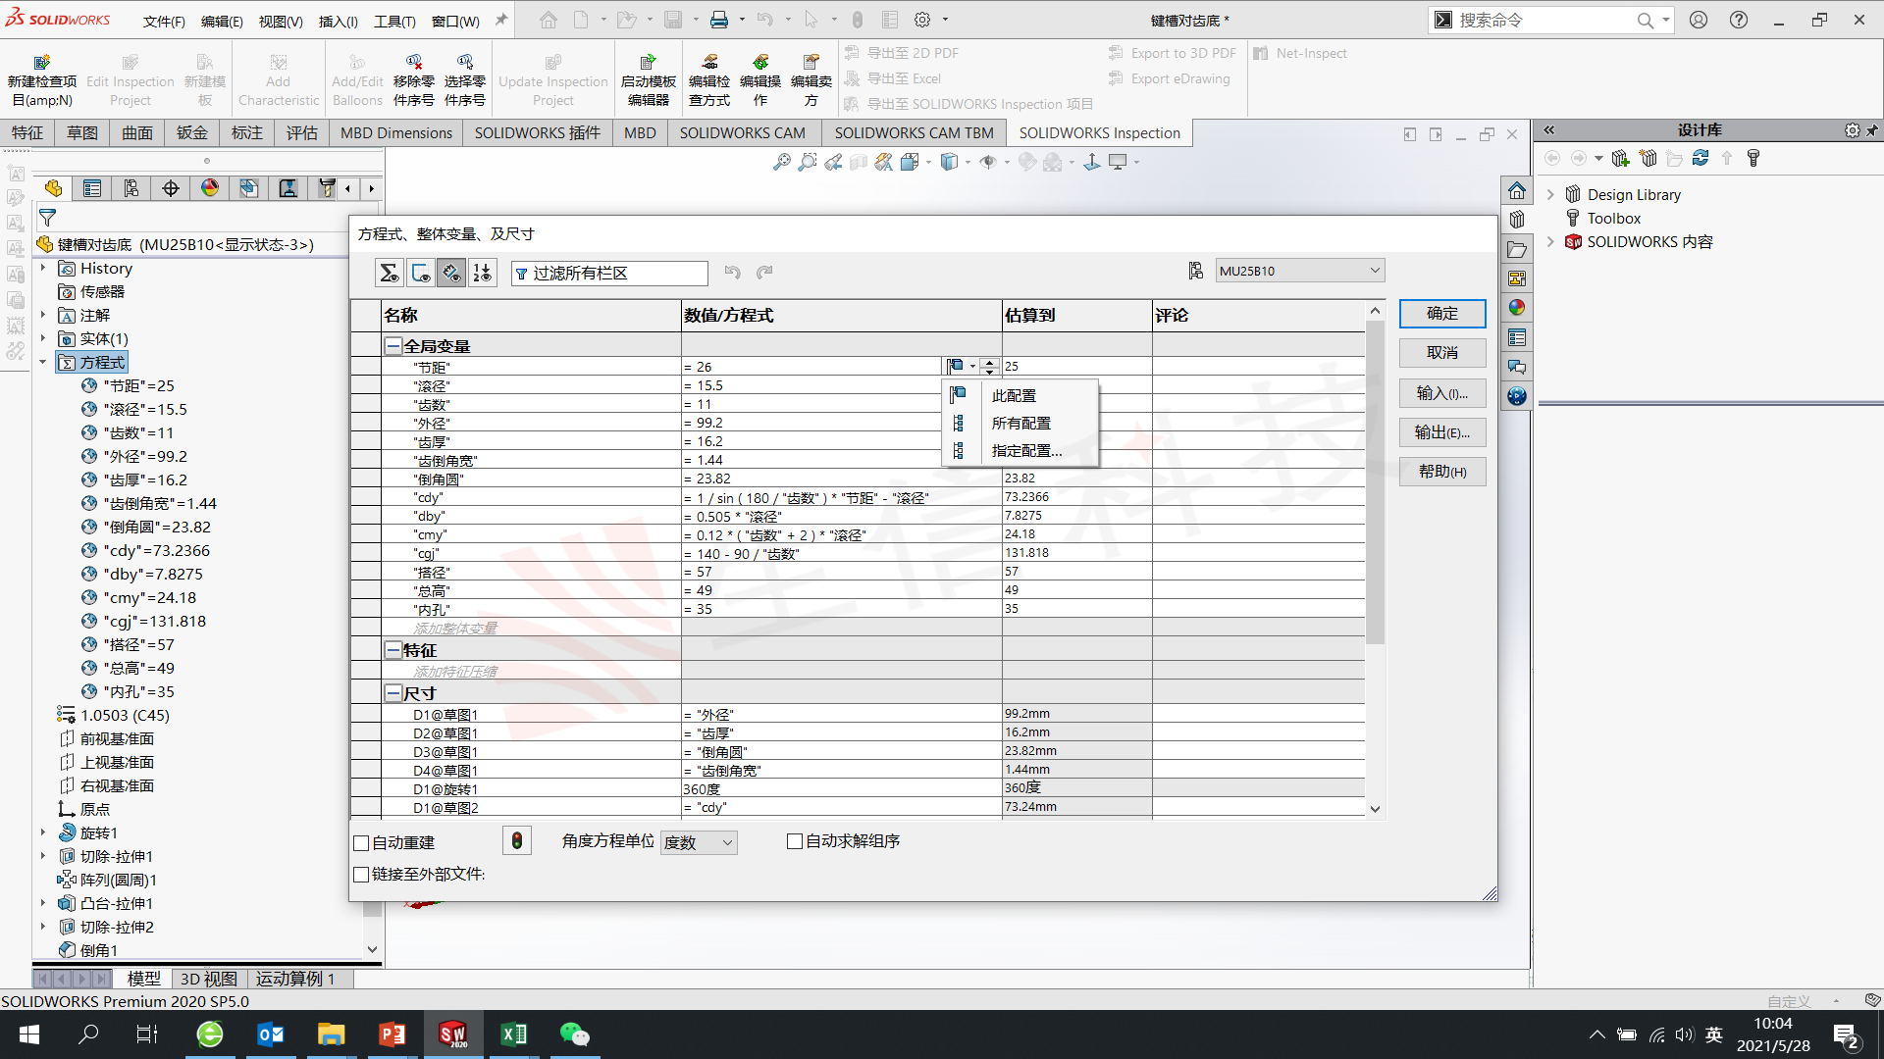Click 新建检查项目 in Inspection ribbon
Screen dimensions: 1884x1059
[42, 80]
